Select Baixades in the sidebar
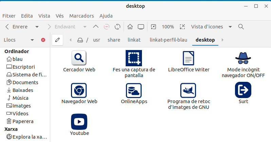This screenshot has width=271, height=142. (23, 90)
